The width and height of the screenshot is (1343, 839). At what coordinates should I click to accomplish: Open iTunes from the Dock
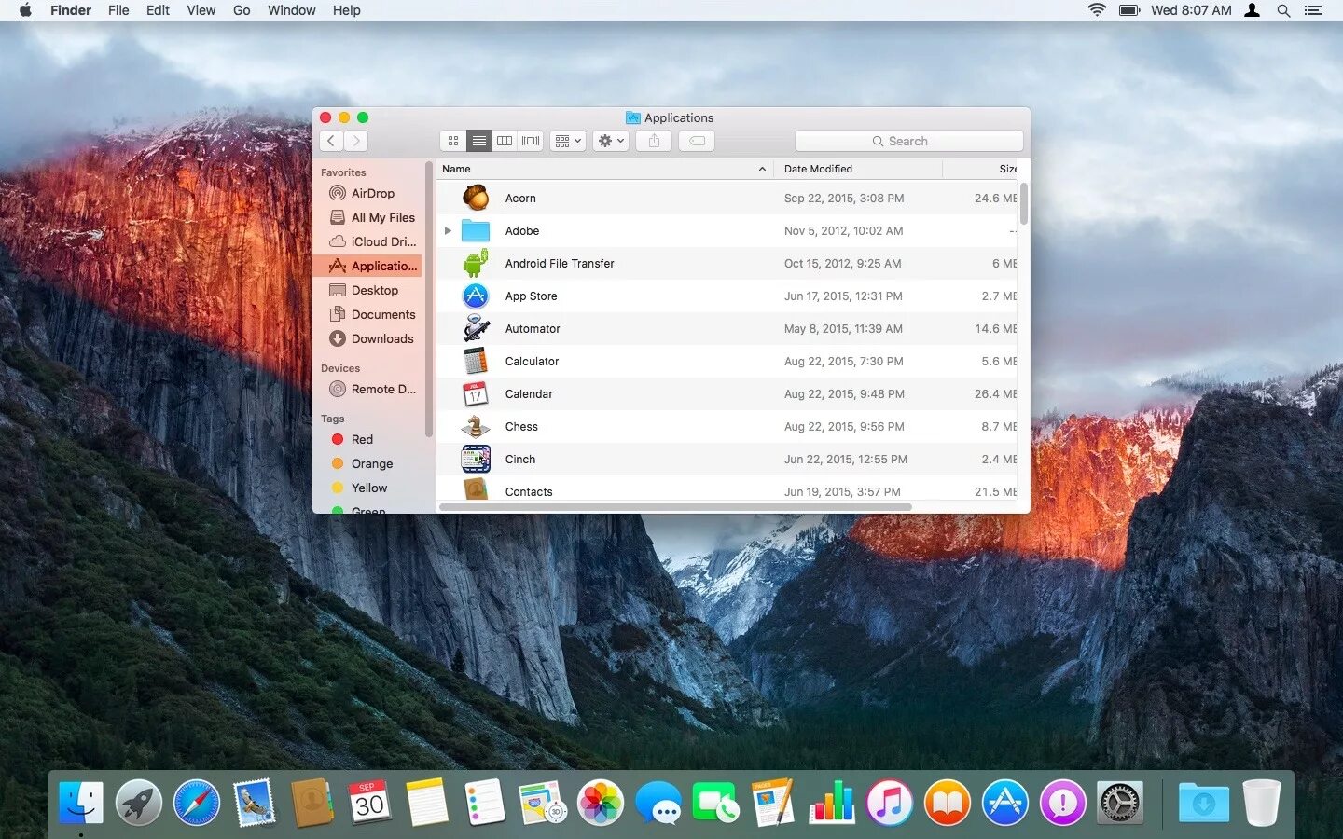tap(890, 803)
